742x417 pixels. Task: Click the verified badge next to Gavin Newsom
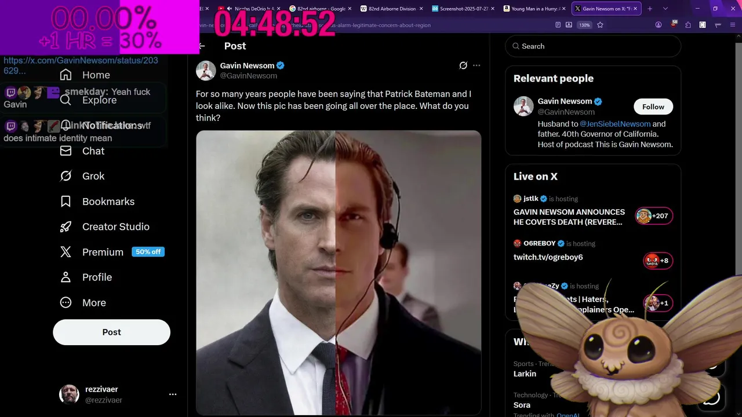280,65
